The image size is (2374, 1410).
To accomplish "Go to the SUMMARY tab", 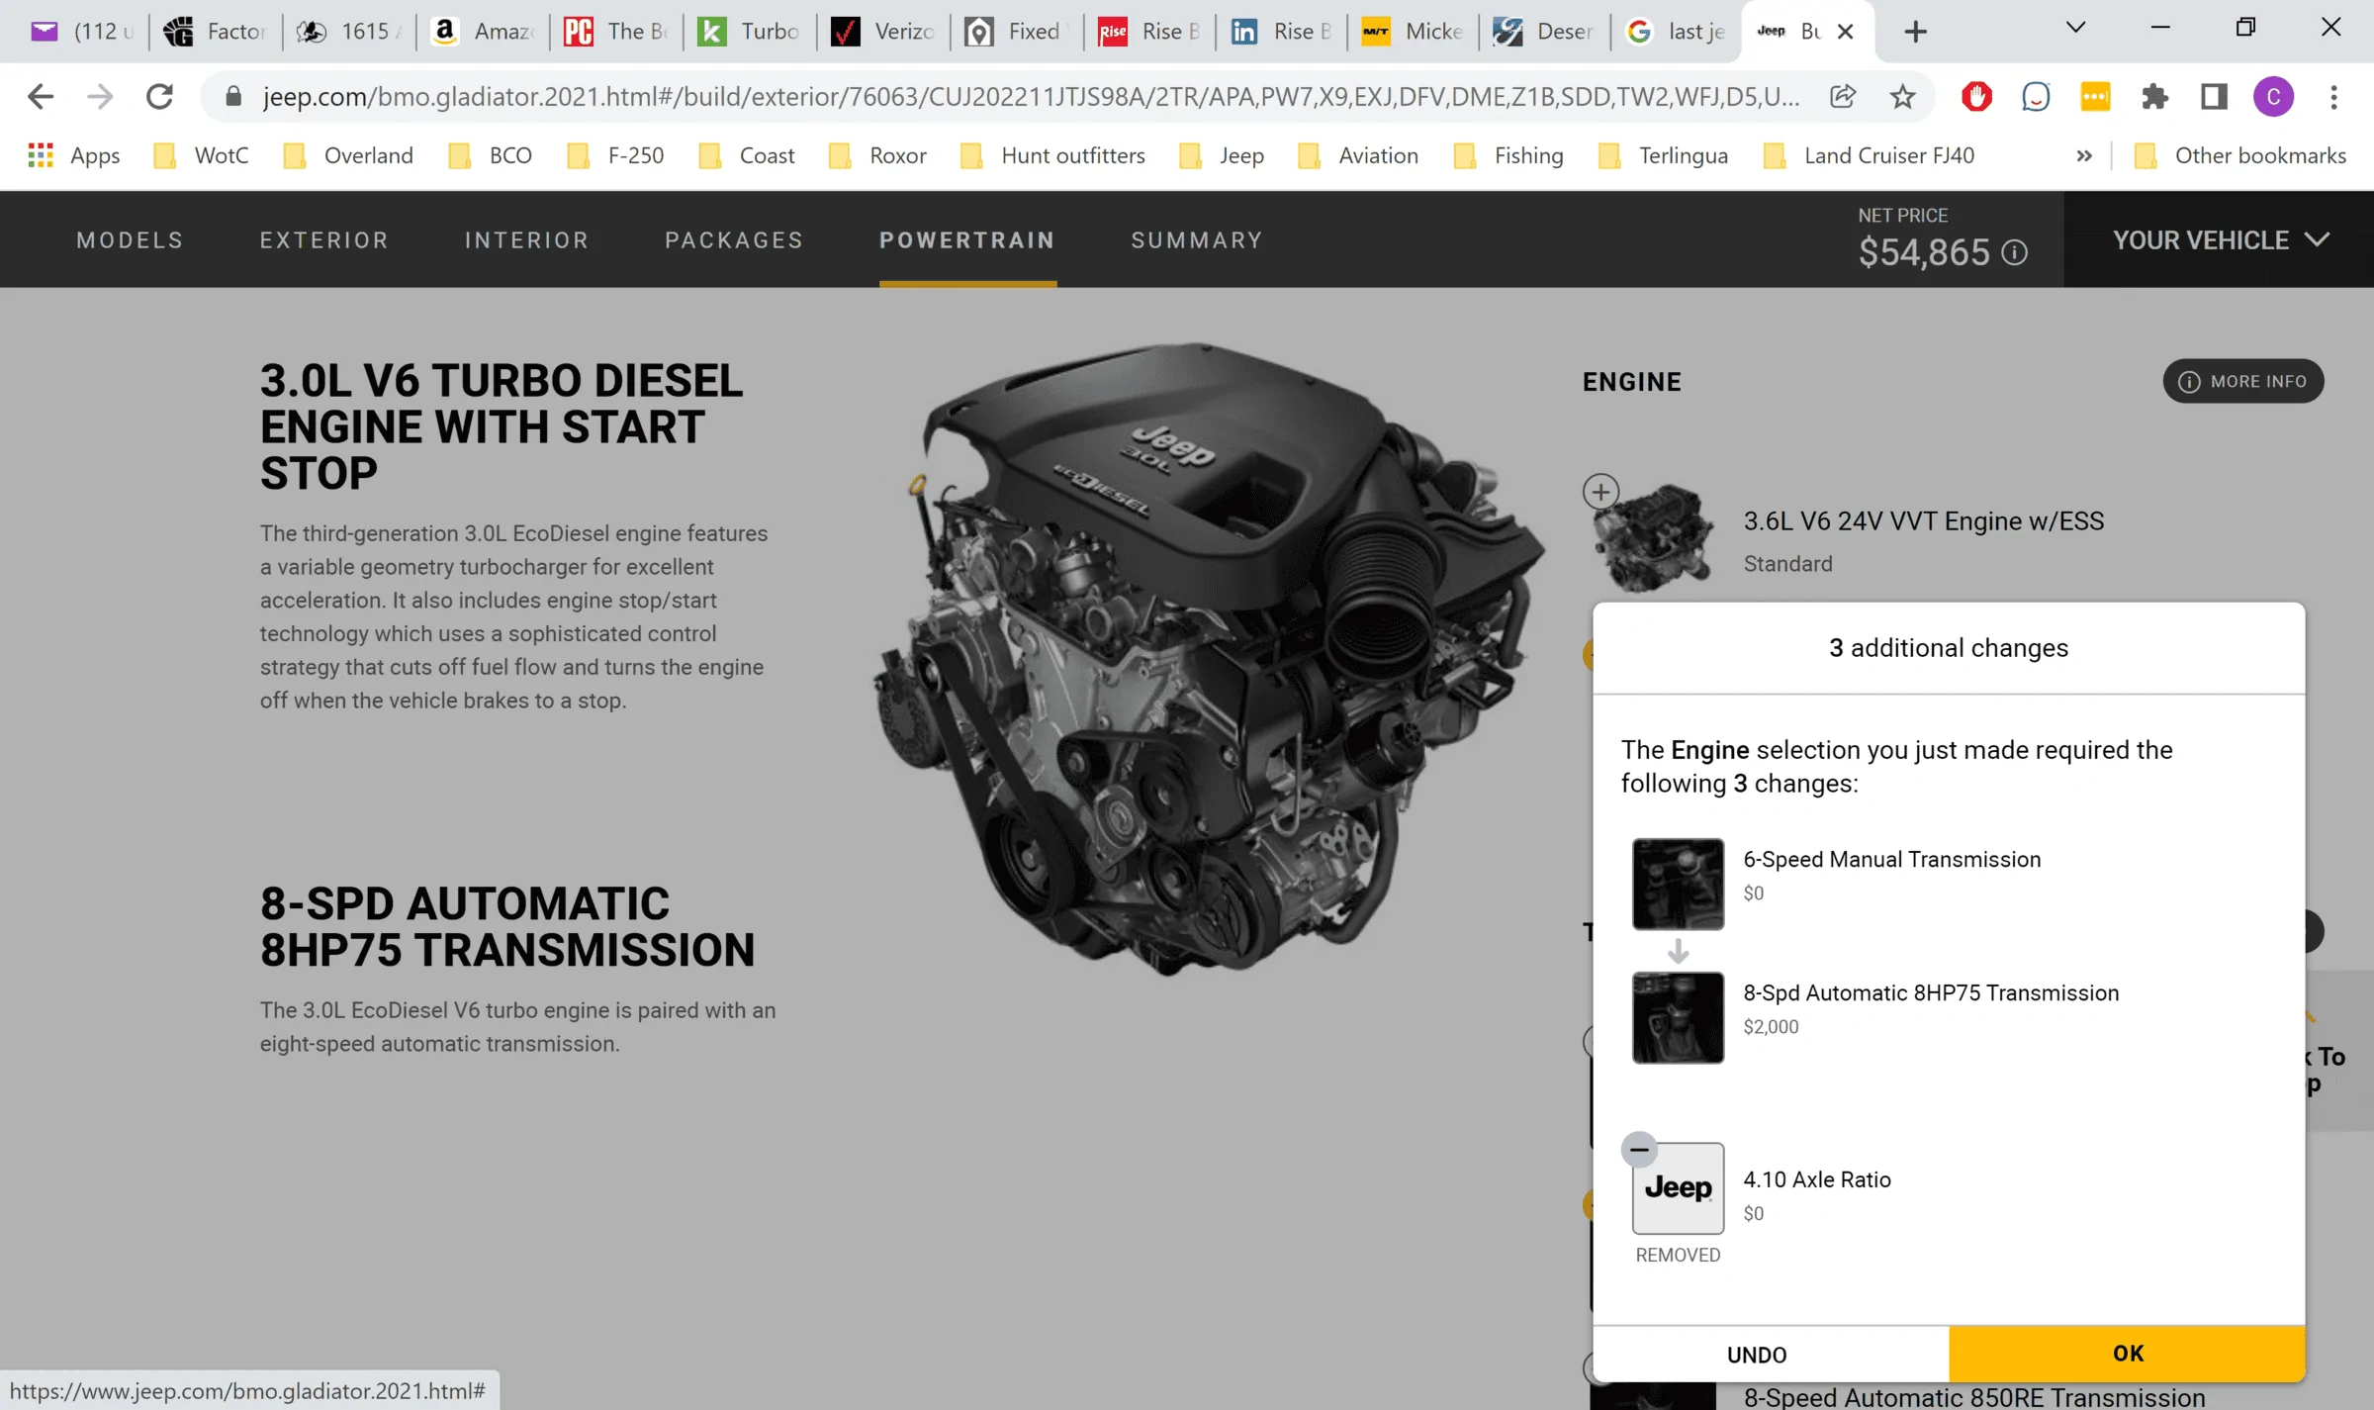I will tap(1197, 240).
